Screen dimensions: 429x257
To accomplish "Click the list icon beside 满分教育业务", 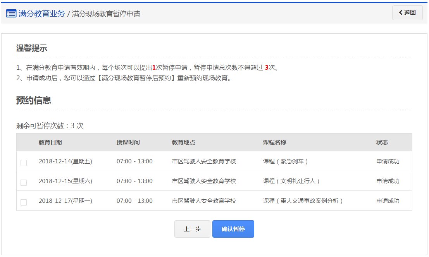I will (x=11, y=14).
